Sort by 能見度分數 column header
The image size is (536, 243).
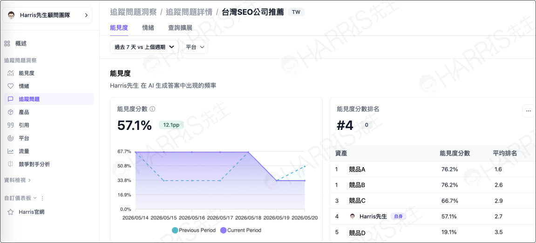455,154
